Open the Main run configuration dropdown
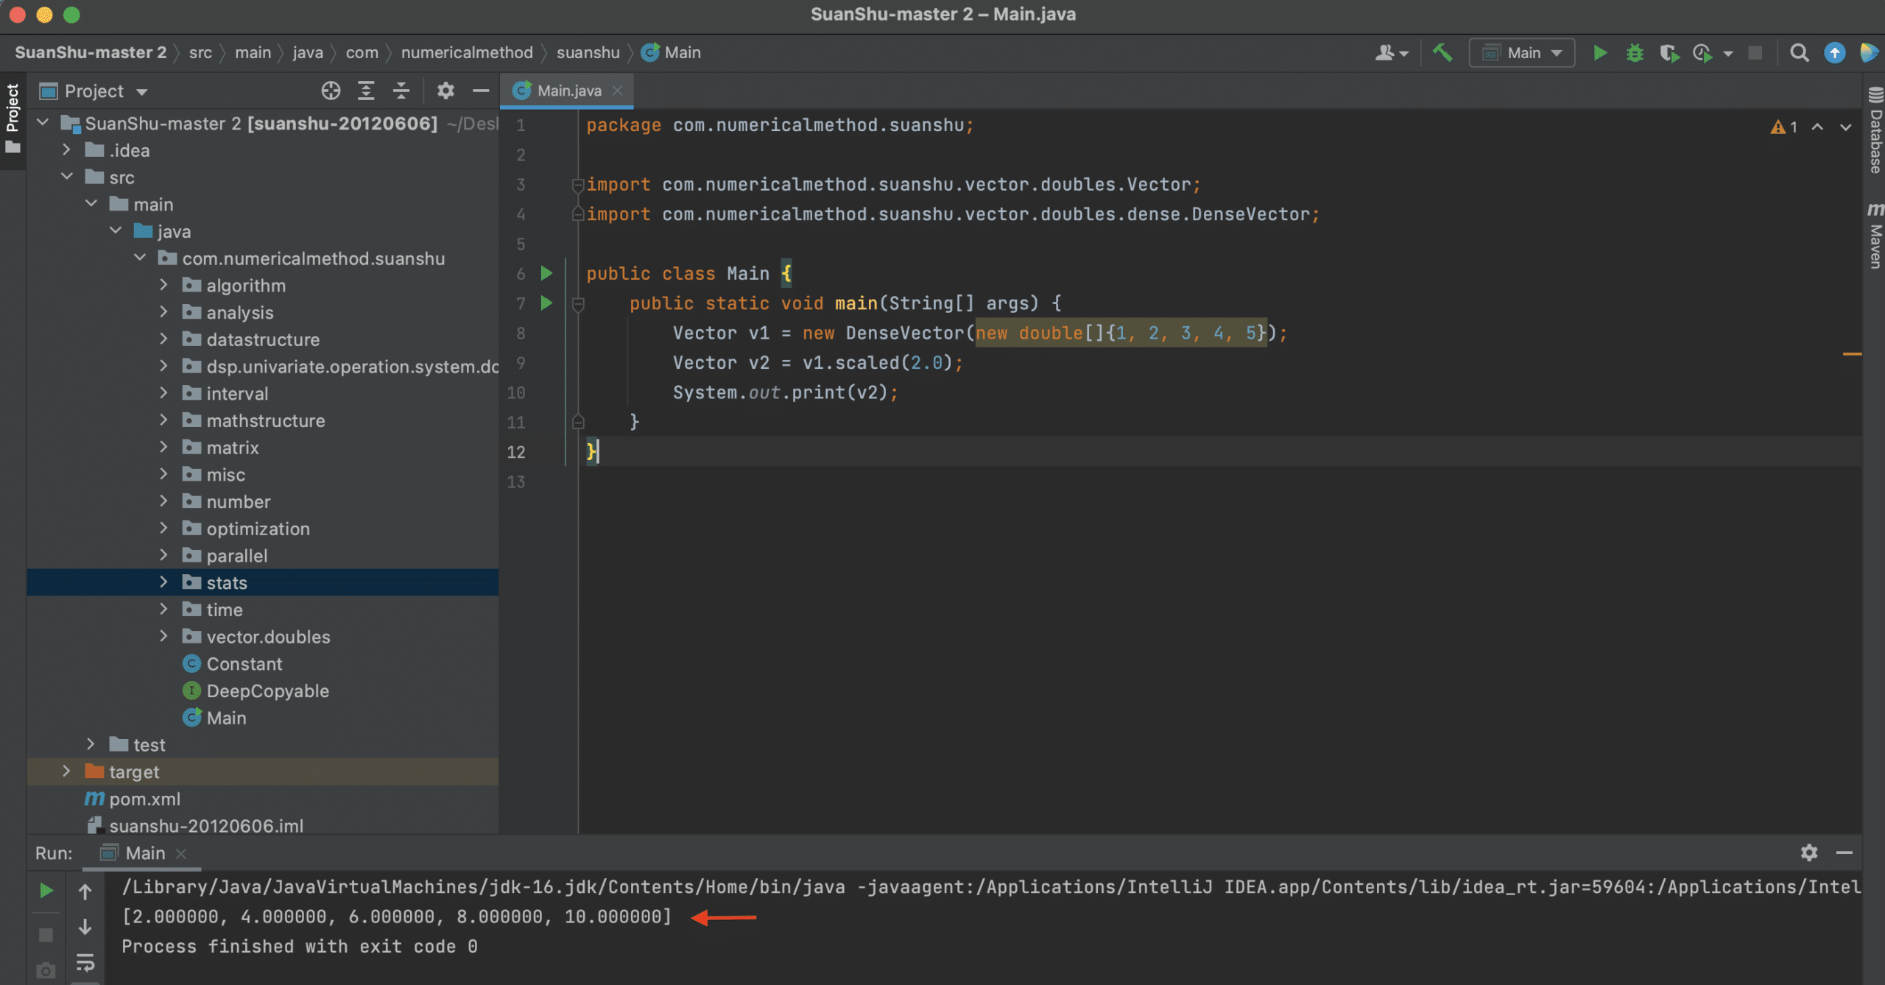Image resolution: width=1885 pixels, height=985 pixels. tap(1521, 53)
